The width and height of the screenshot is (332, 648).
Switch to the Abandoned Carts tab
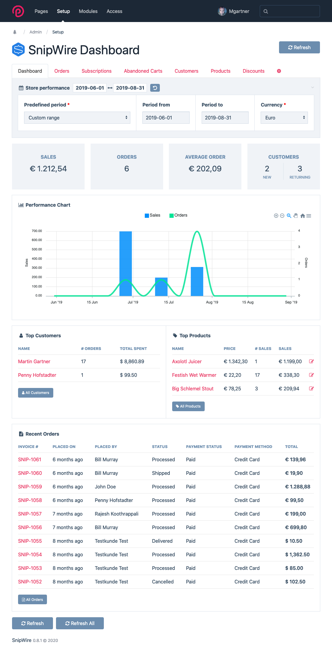click(x=143, y=71)
